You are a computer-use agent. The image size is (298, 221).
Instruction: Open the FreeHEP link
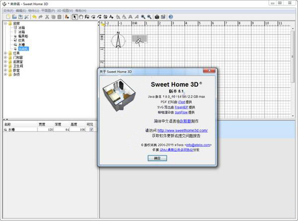click(x=181, y=107)
